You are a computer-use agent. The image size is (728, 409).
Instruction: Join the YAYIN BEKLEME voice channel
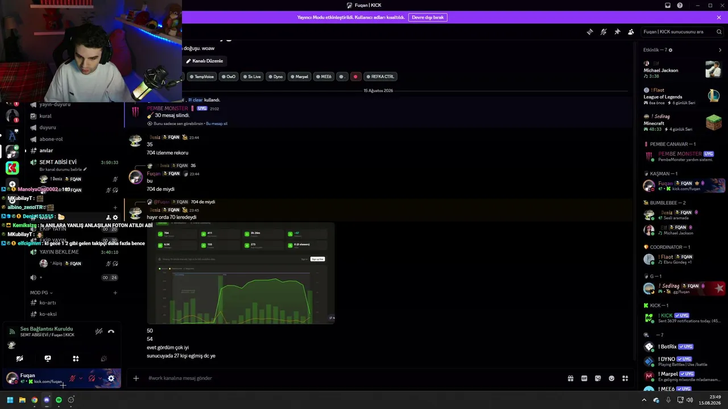74,252
